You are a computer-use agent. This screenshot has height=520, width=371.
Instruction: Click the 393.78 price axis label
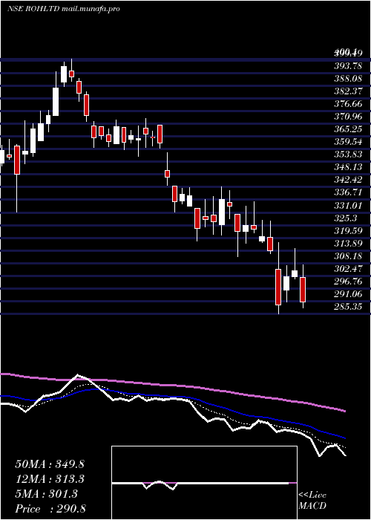347,66
